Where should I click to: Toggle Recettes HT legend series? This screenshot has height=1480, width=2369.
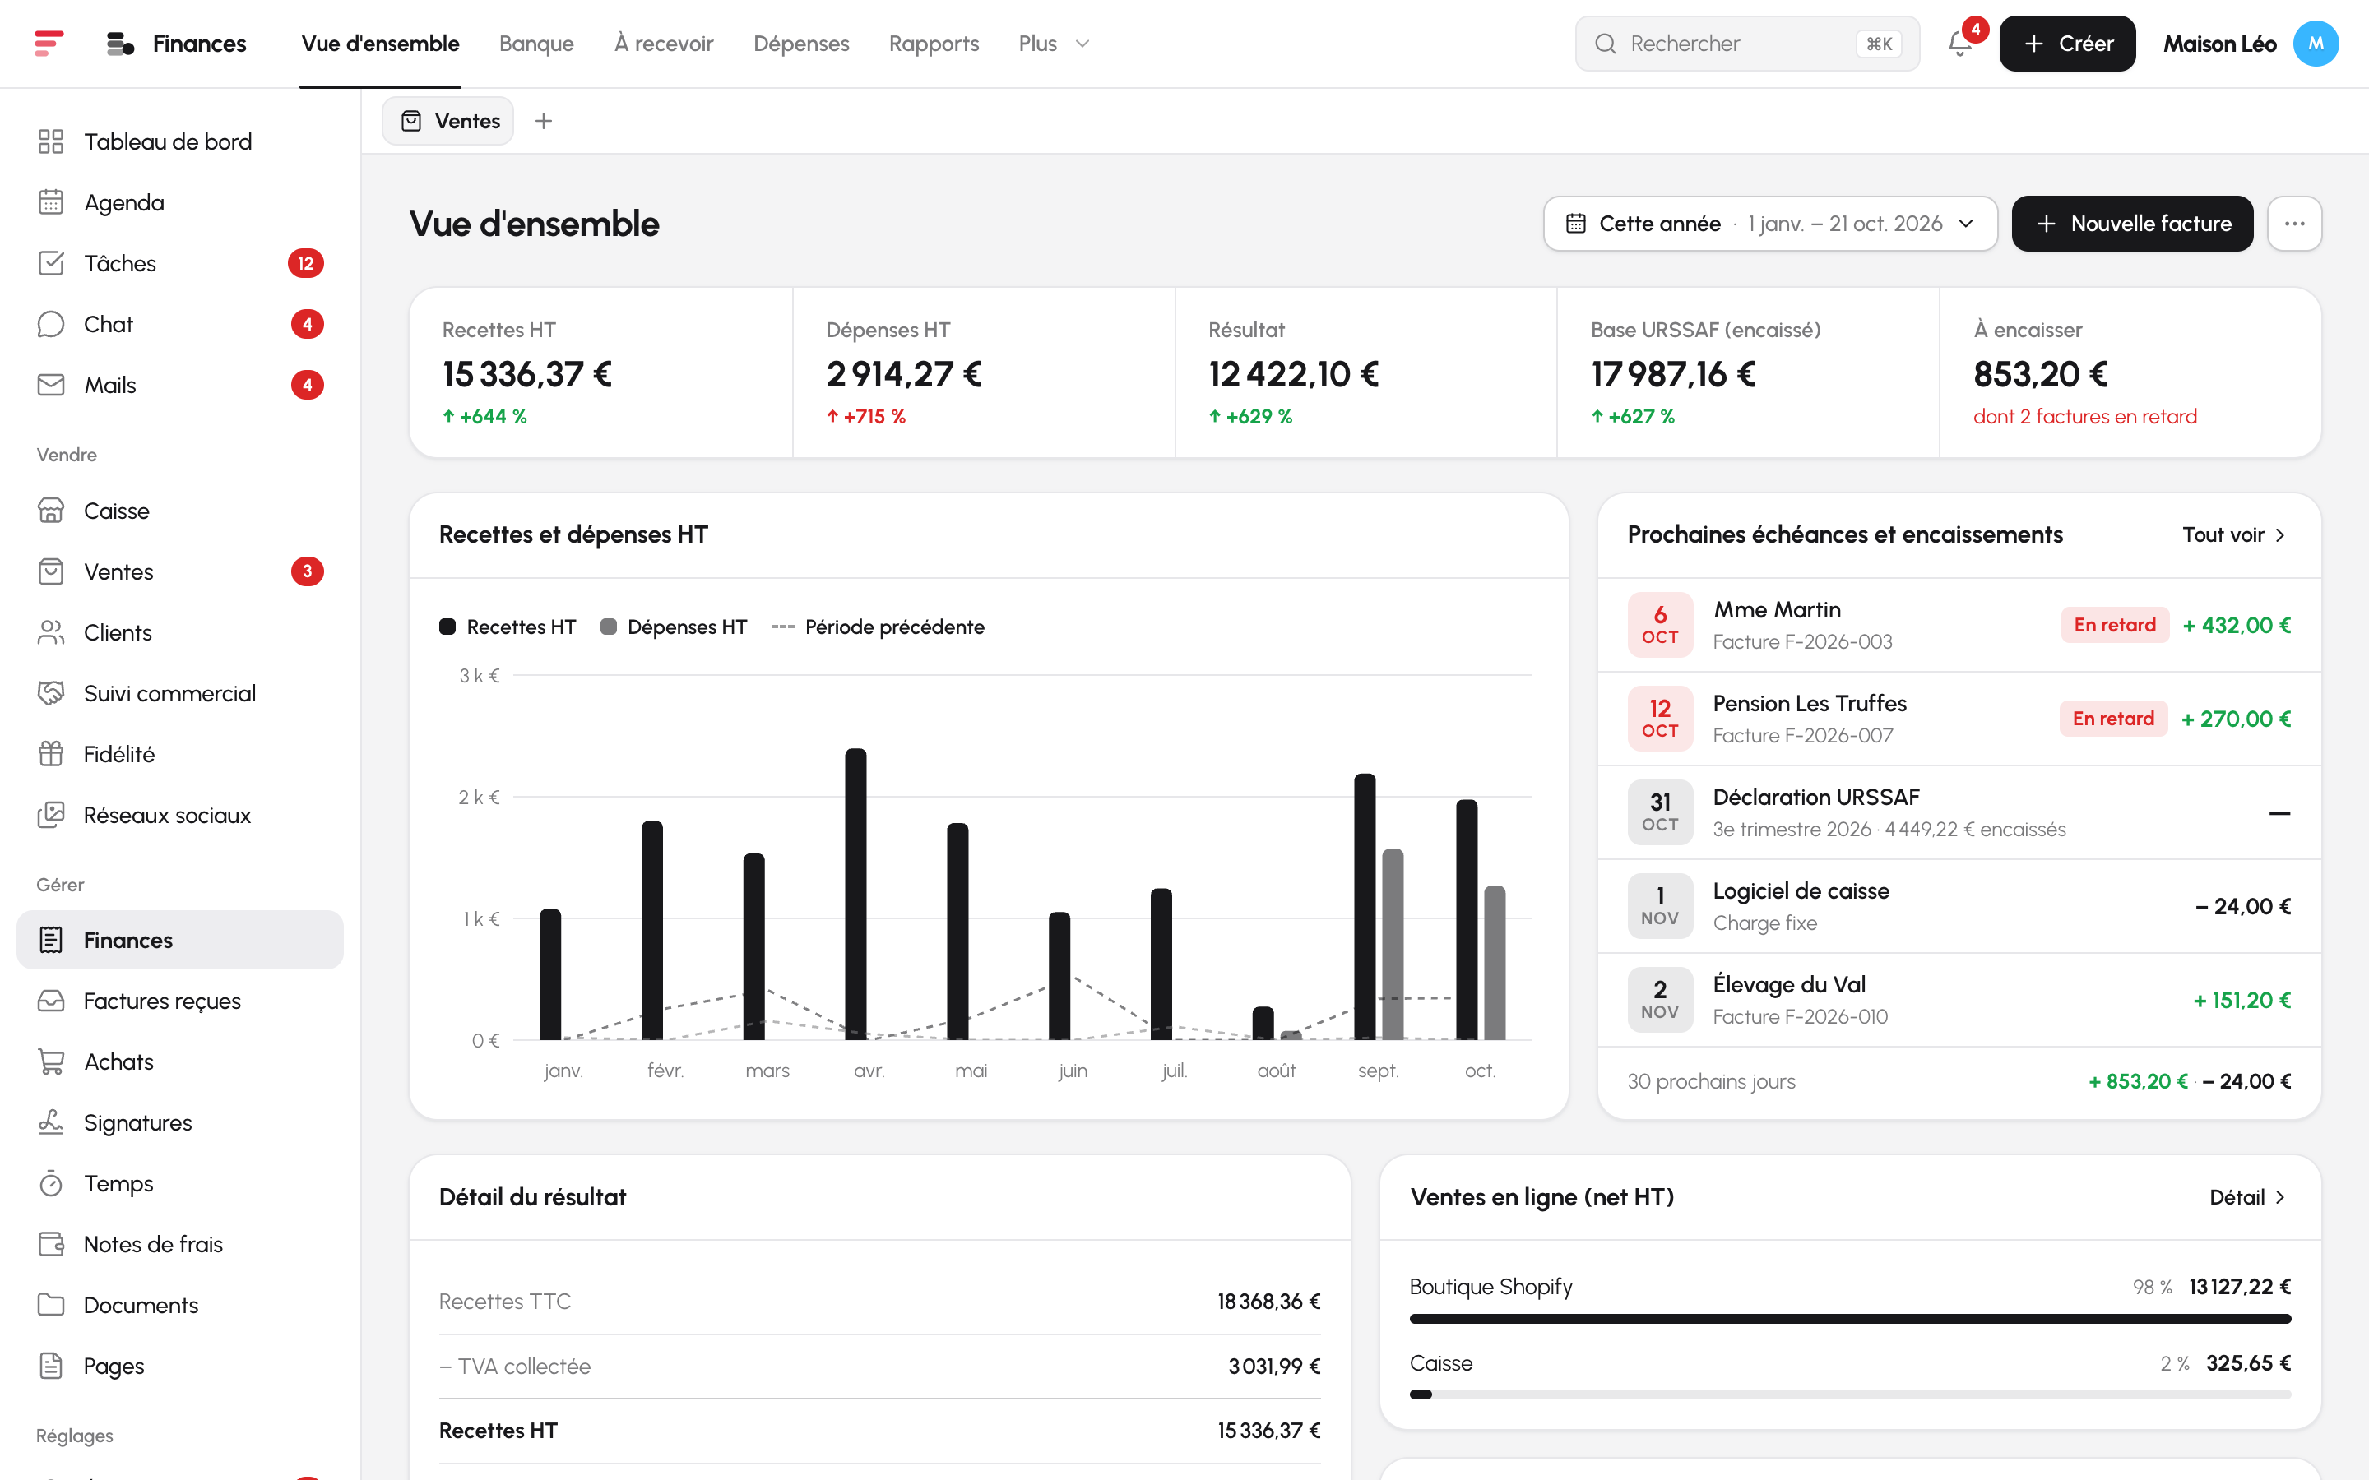click(x=508, y=627)
